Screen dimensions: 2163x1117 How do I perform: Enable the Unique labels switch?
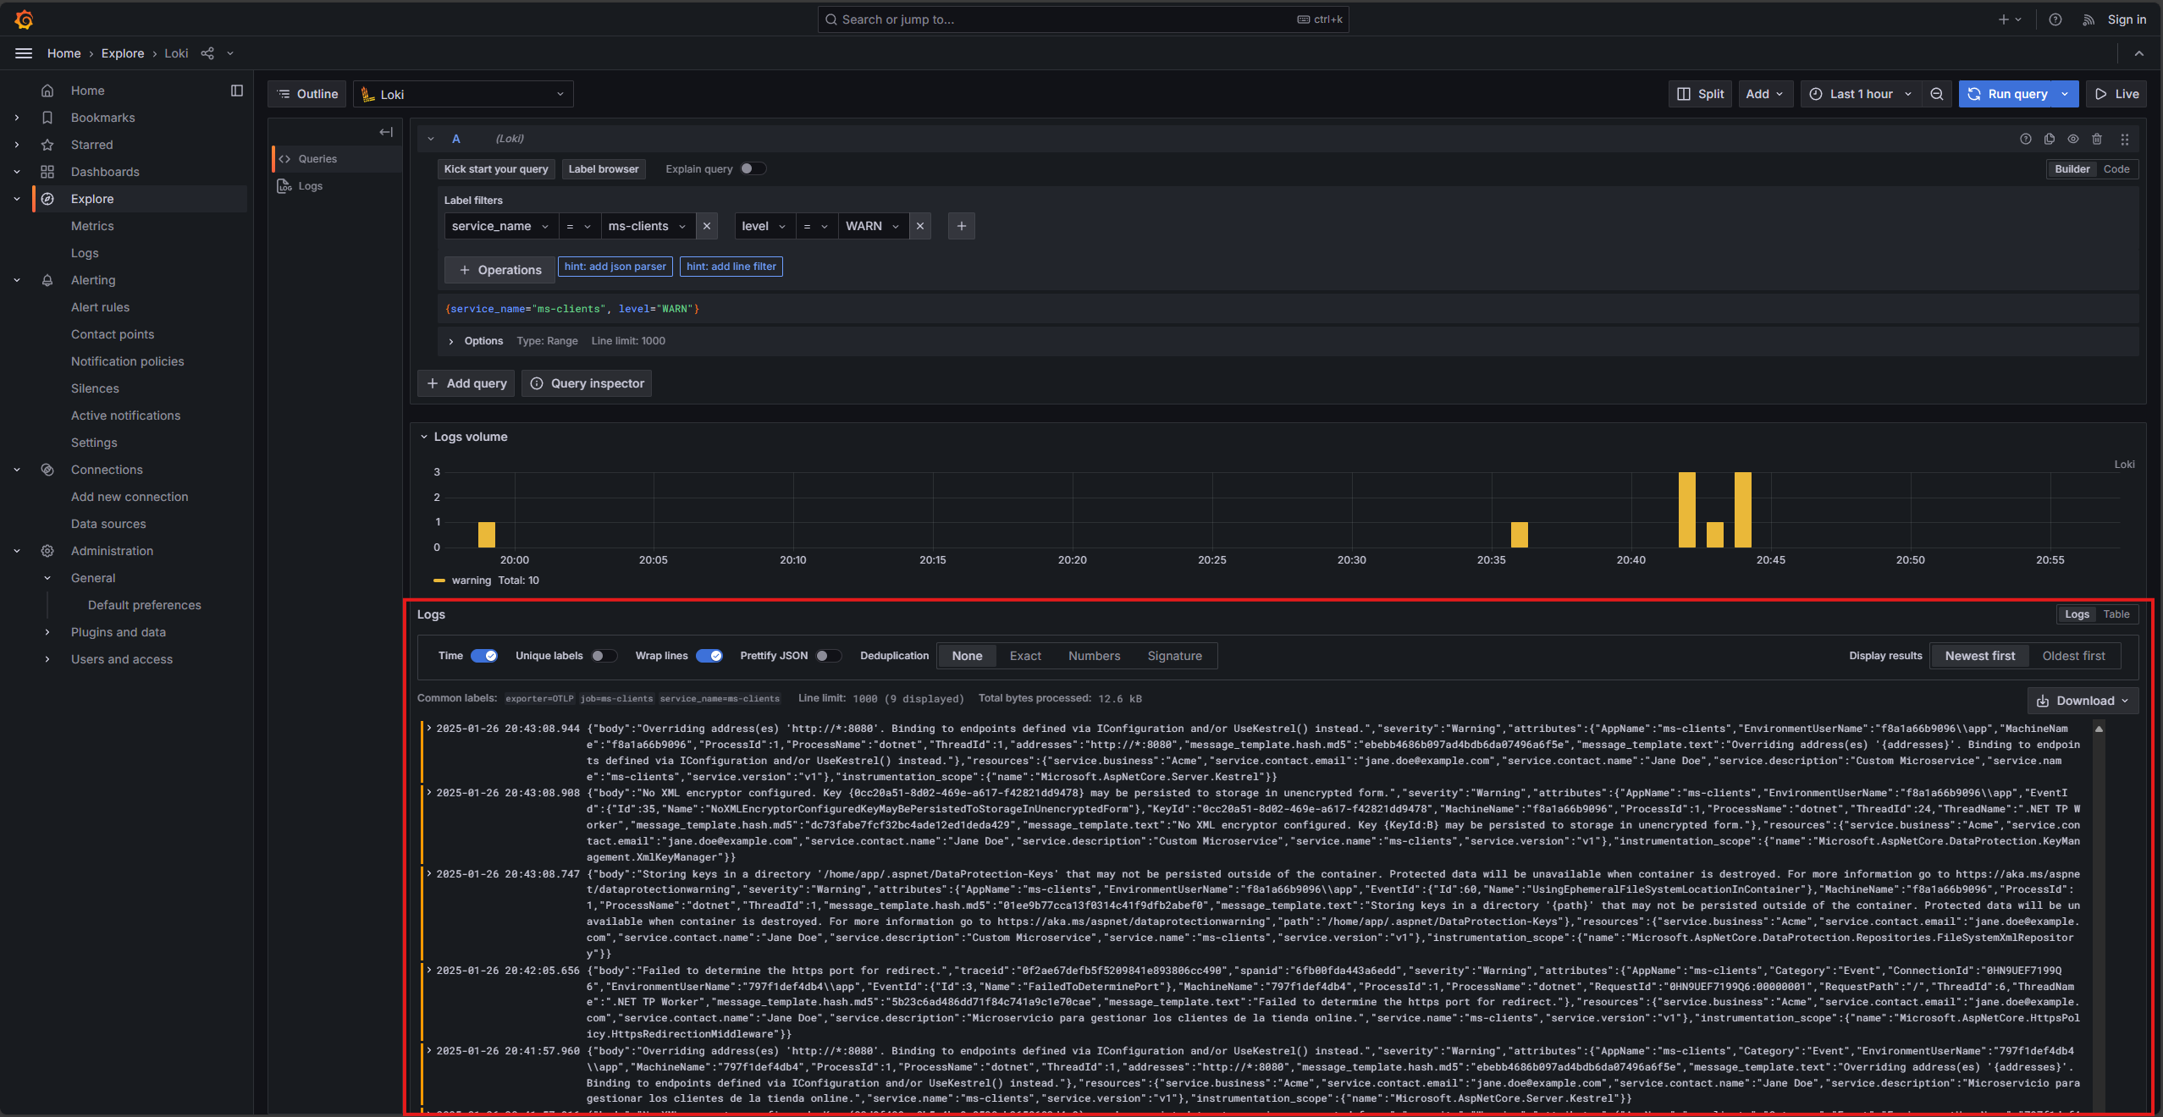click(604, 656)
